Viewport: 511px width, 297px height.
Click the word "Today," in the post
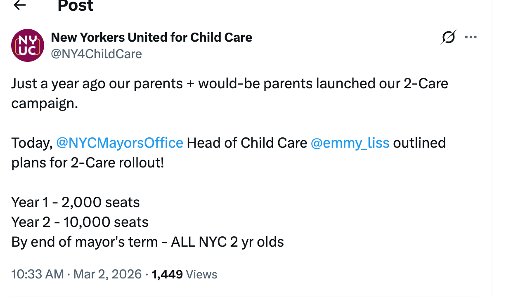(32, 143)
